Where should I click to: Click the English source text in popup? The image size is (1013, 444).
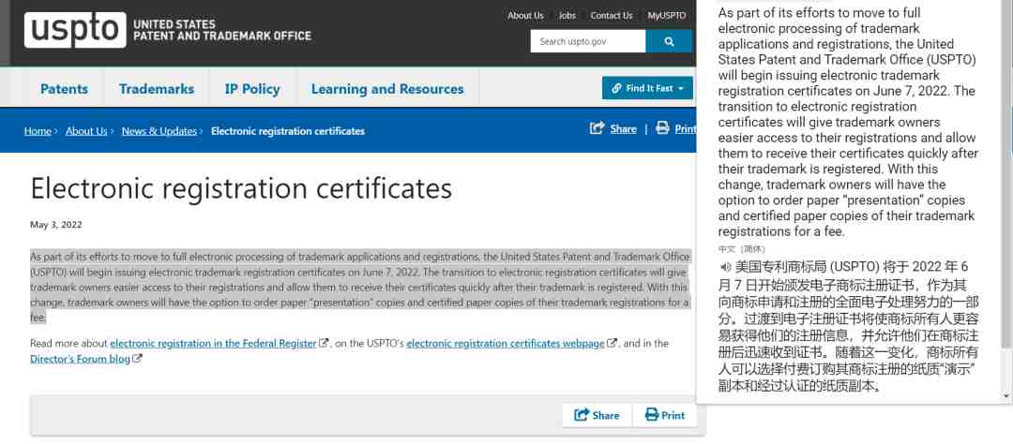[x=848, y=122]
